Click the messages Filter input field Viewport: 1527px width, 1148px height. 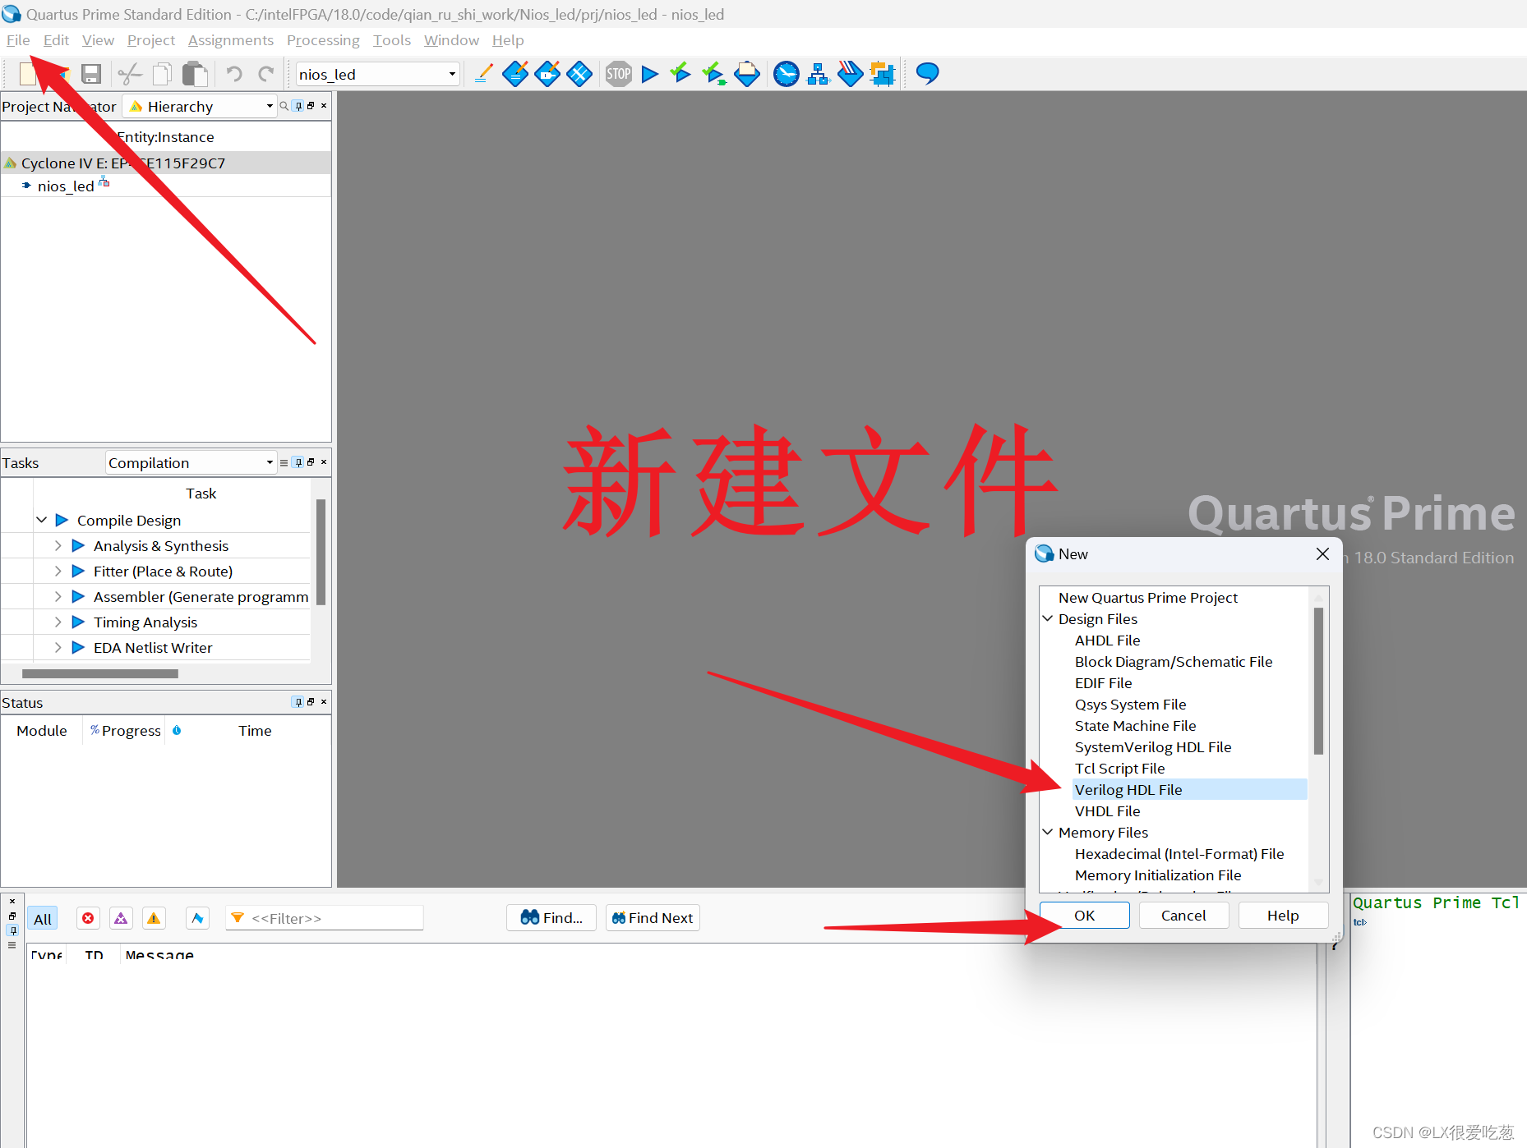(325, 918)
